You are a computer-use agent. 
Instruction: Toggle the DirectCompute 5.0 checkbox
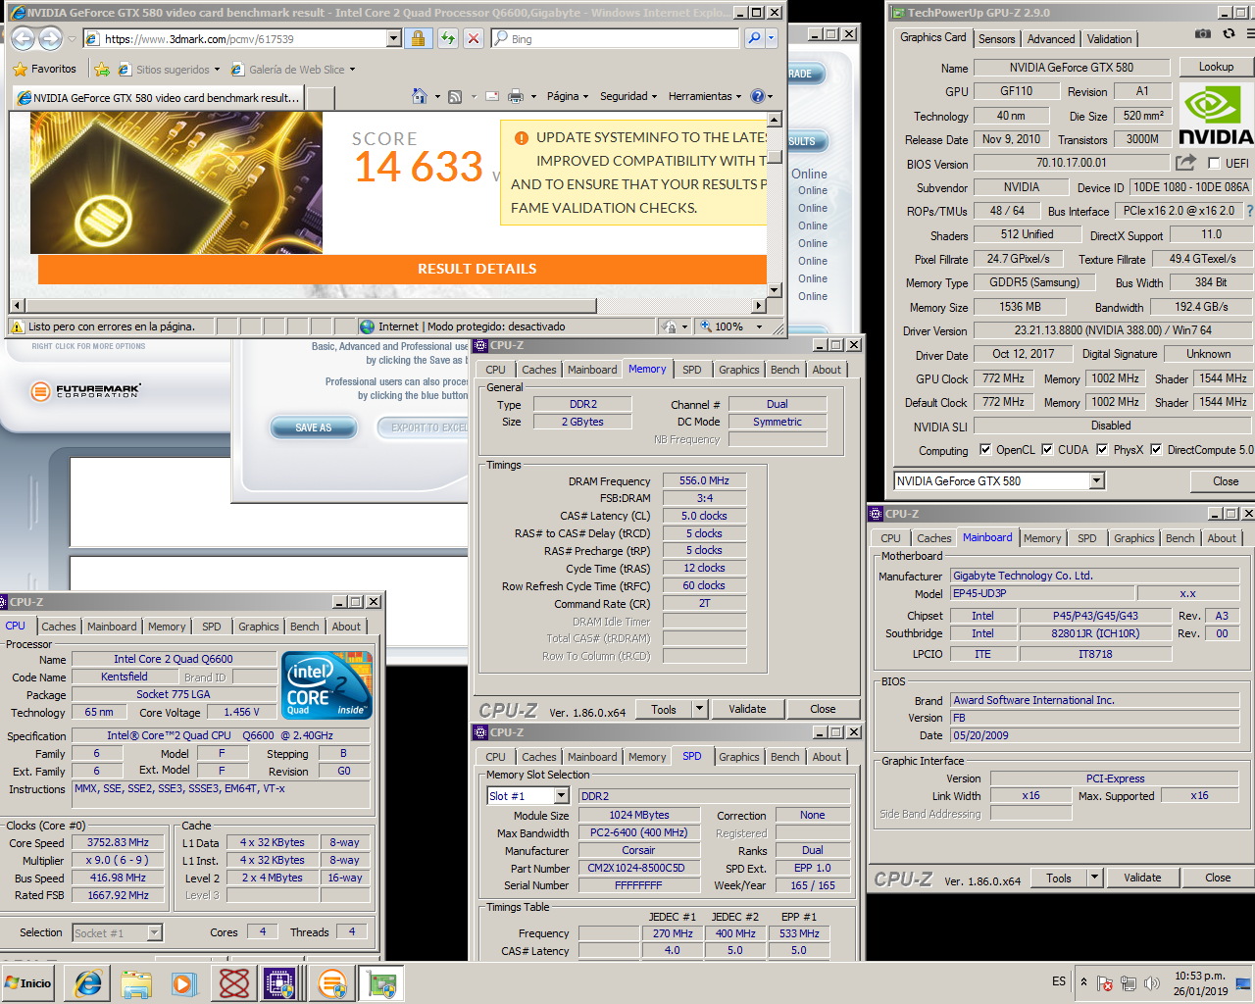point(1156,450)
